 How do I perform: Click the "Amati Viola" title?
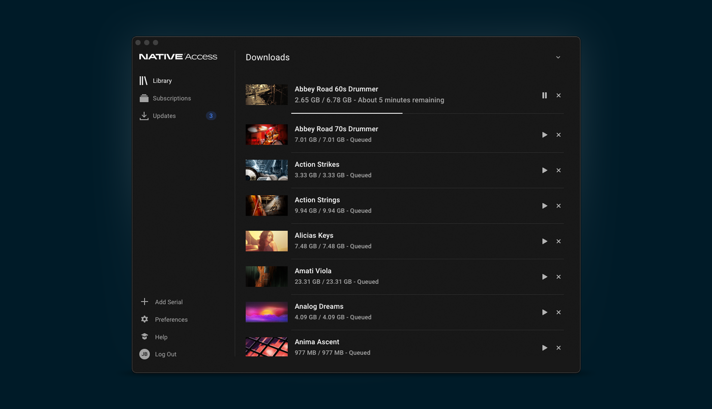click(x=313, y=271)
